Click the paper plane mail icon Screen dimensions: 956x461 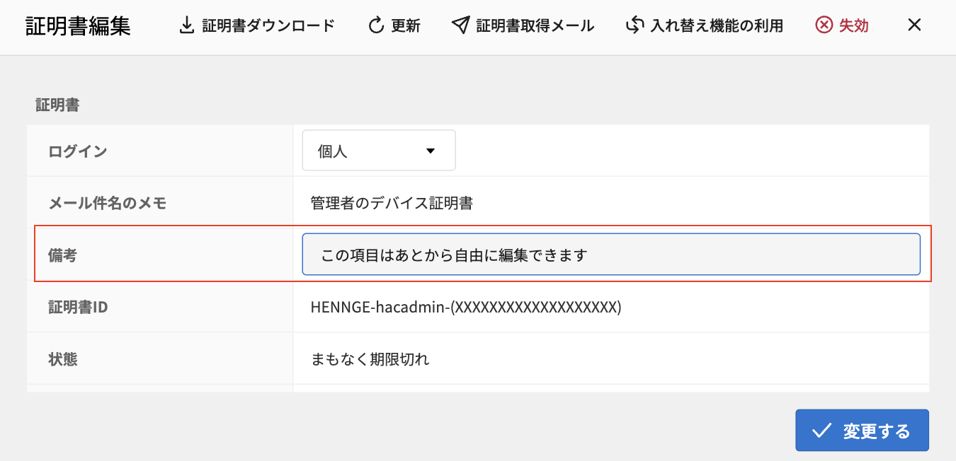coord(460,26)
